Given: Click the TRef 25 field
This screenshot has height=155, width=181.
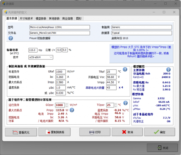Looking at the screenshot, I should 111,72.
